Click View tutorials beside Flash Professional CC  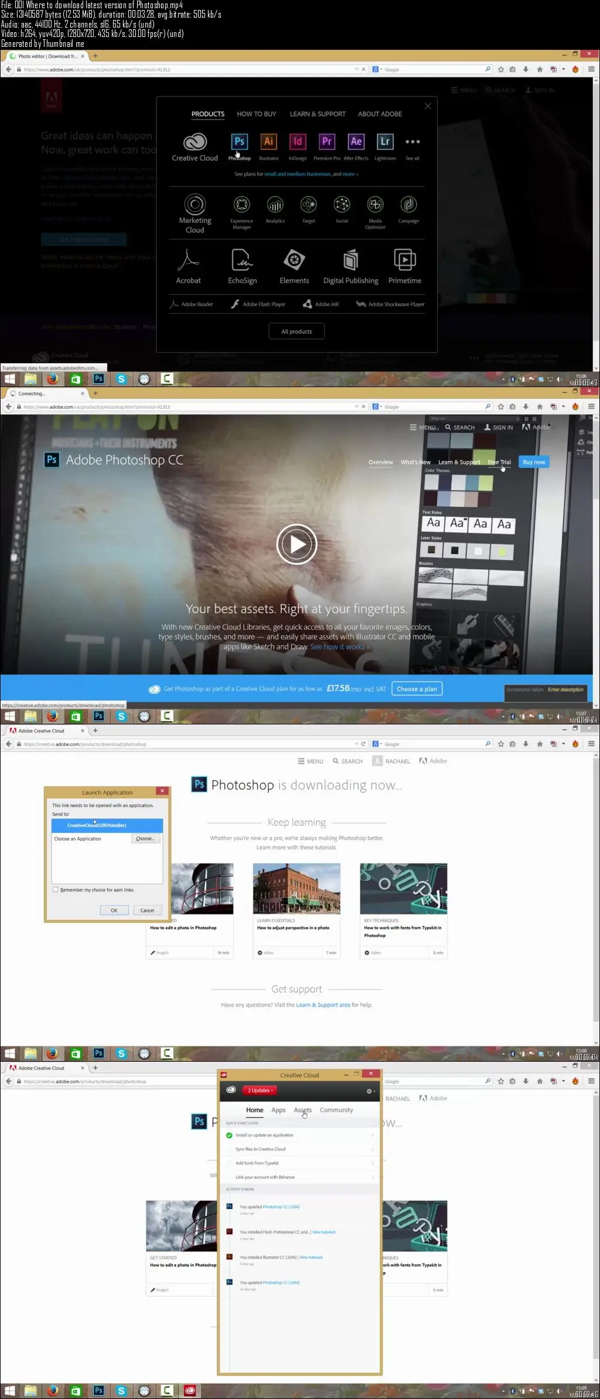click(324, 1232)
